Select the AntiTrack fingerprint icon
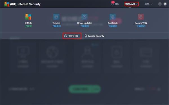The width and height of the screenshot is (169, 105). click(x=113, y=17)
